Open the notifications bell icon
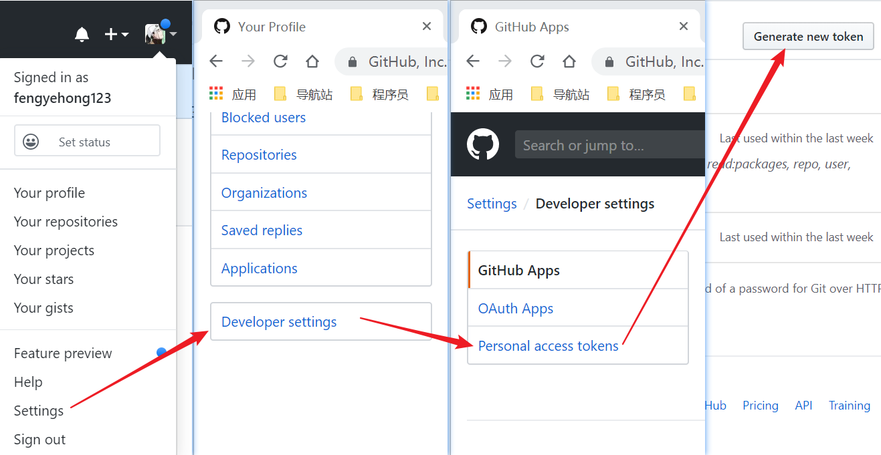Screen dimensions: 881x455 coord(82,34)
